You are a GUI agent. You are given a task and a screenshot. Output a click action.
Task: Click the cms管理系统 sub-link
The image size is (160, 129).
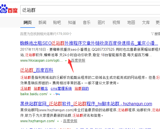[61, 89]
